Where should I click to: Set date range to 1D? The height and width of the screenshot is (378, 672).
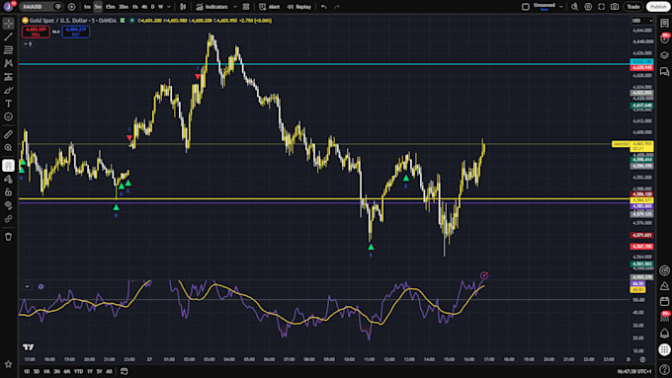tap(27, 371)
